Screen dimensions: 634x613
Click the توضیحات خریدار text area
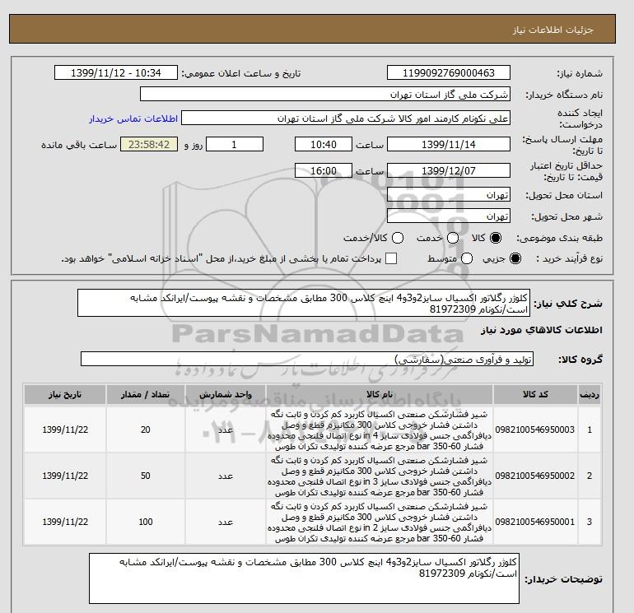pyautogui.click(x=304, y=578)
